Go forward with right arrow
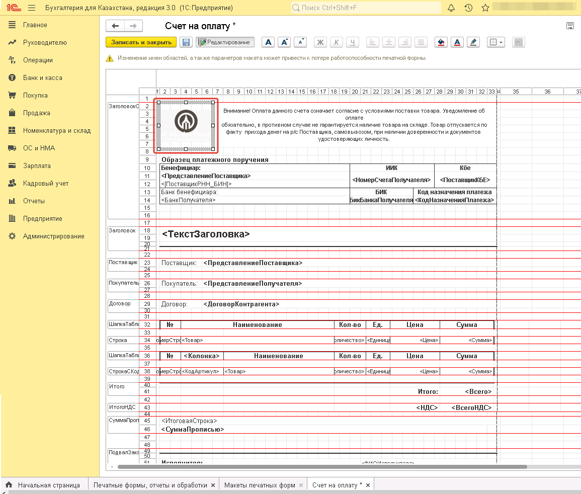Screen dimensions: 581x494 point(133,26)
